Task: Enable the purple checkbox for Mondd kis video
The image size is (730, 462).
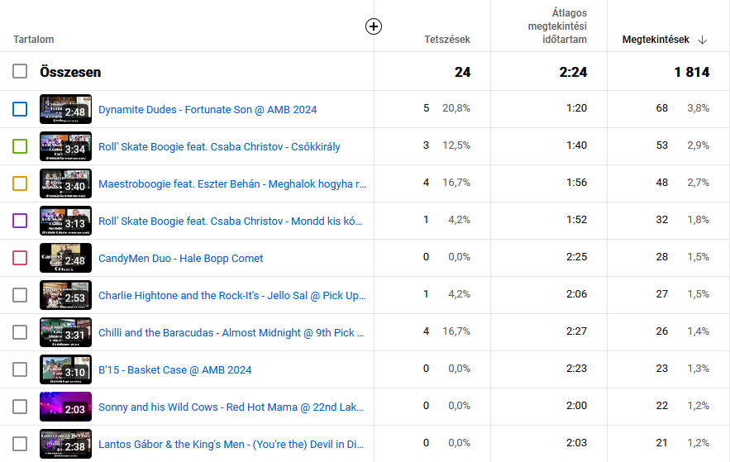Action: tap(20, 221)
